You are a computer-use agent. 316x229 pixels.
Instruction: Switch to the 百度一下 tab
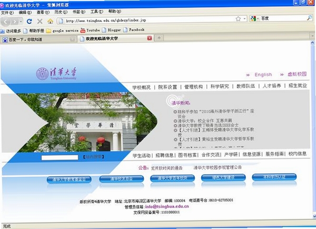(38, 39)
